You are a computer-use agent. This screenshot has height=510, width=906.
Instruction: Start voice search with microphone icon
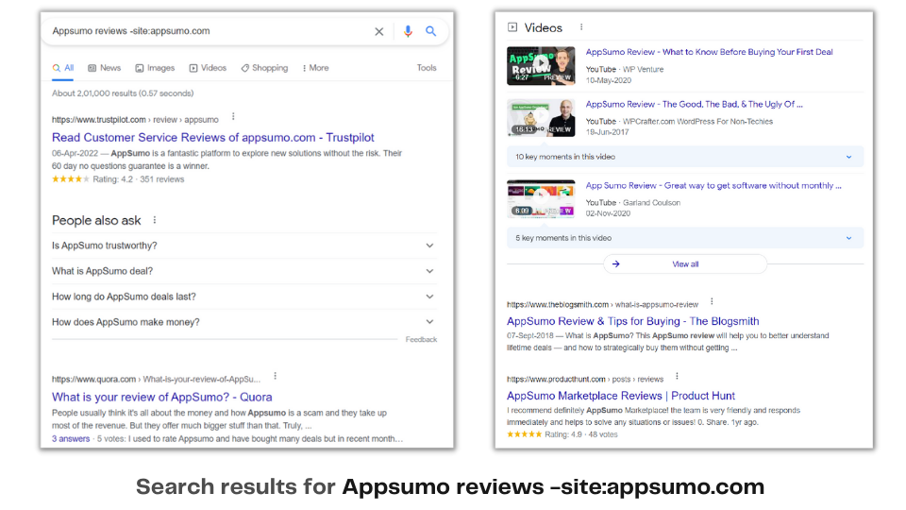(x=408, y=31)
